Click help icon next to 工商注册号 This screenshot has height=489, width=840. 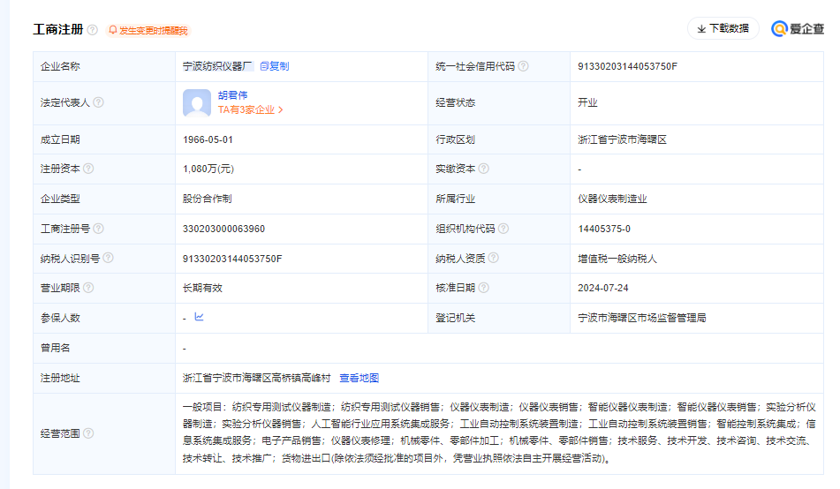coord(99,229)
